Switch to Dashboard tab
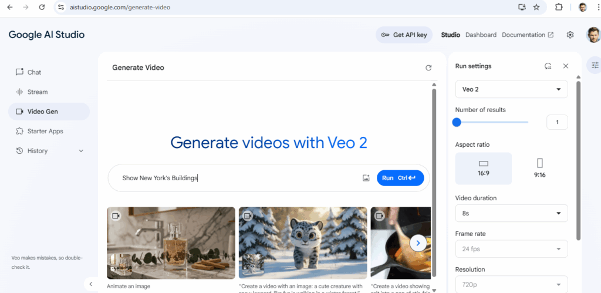This screenshot has height=293, width=601. (x=481, y=35)
